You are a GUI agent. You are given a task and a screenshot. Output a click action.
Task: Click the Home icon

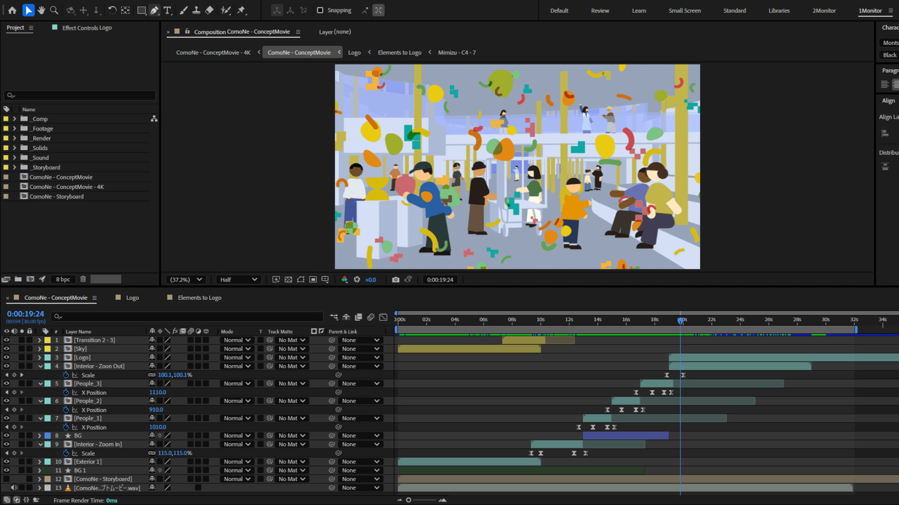[12, 10]
